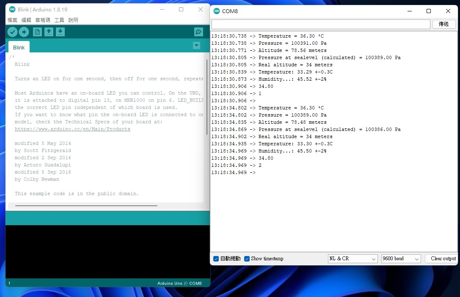Screen dimensions: 460x297
Task: Open the 9600 baud rate dropdown
Action: [401, 259]
